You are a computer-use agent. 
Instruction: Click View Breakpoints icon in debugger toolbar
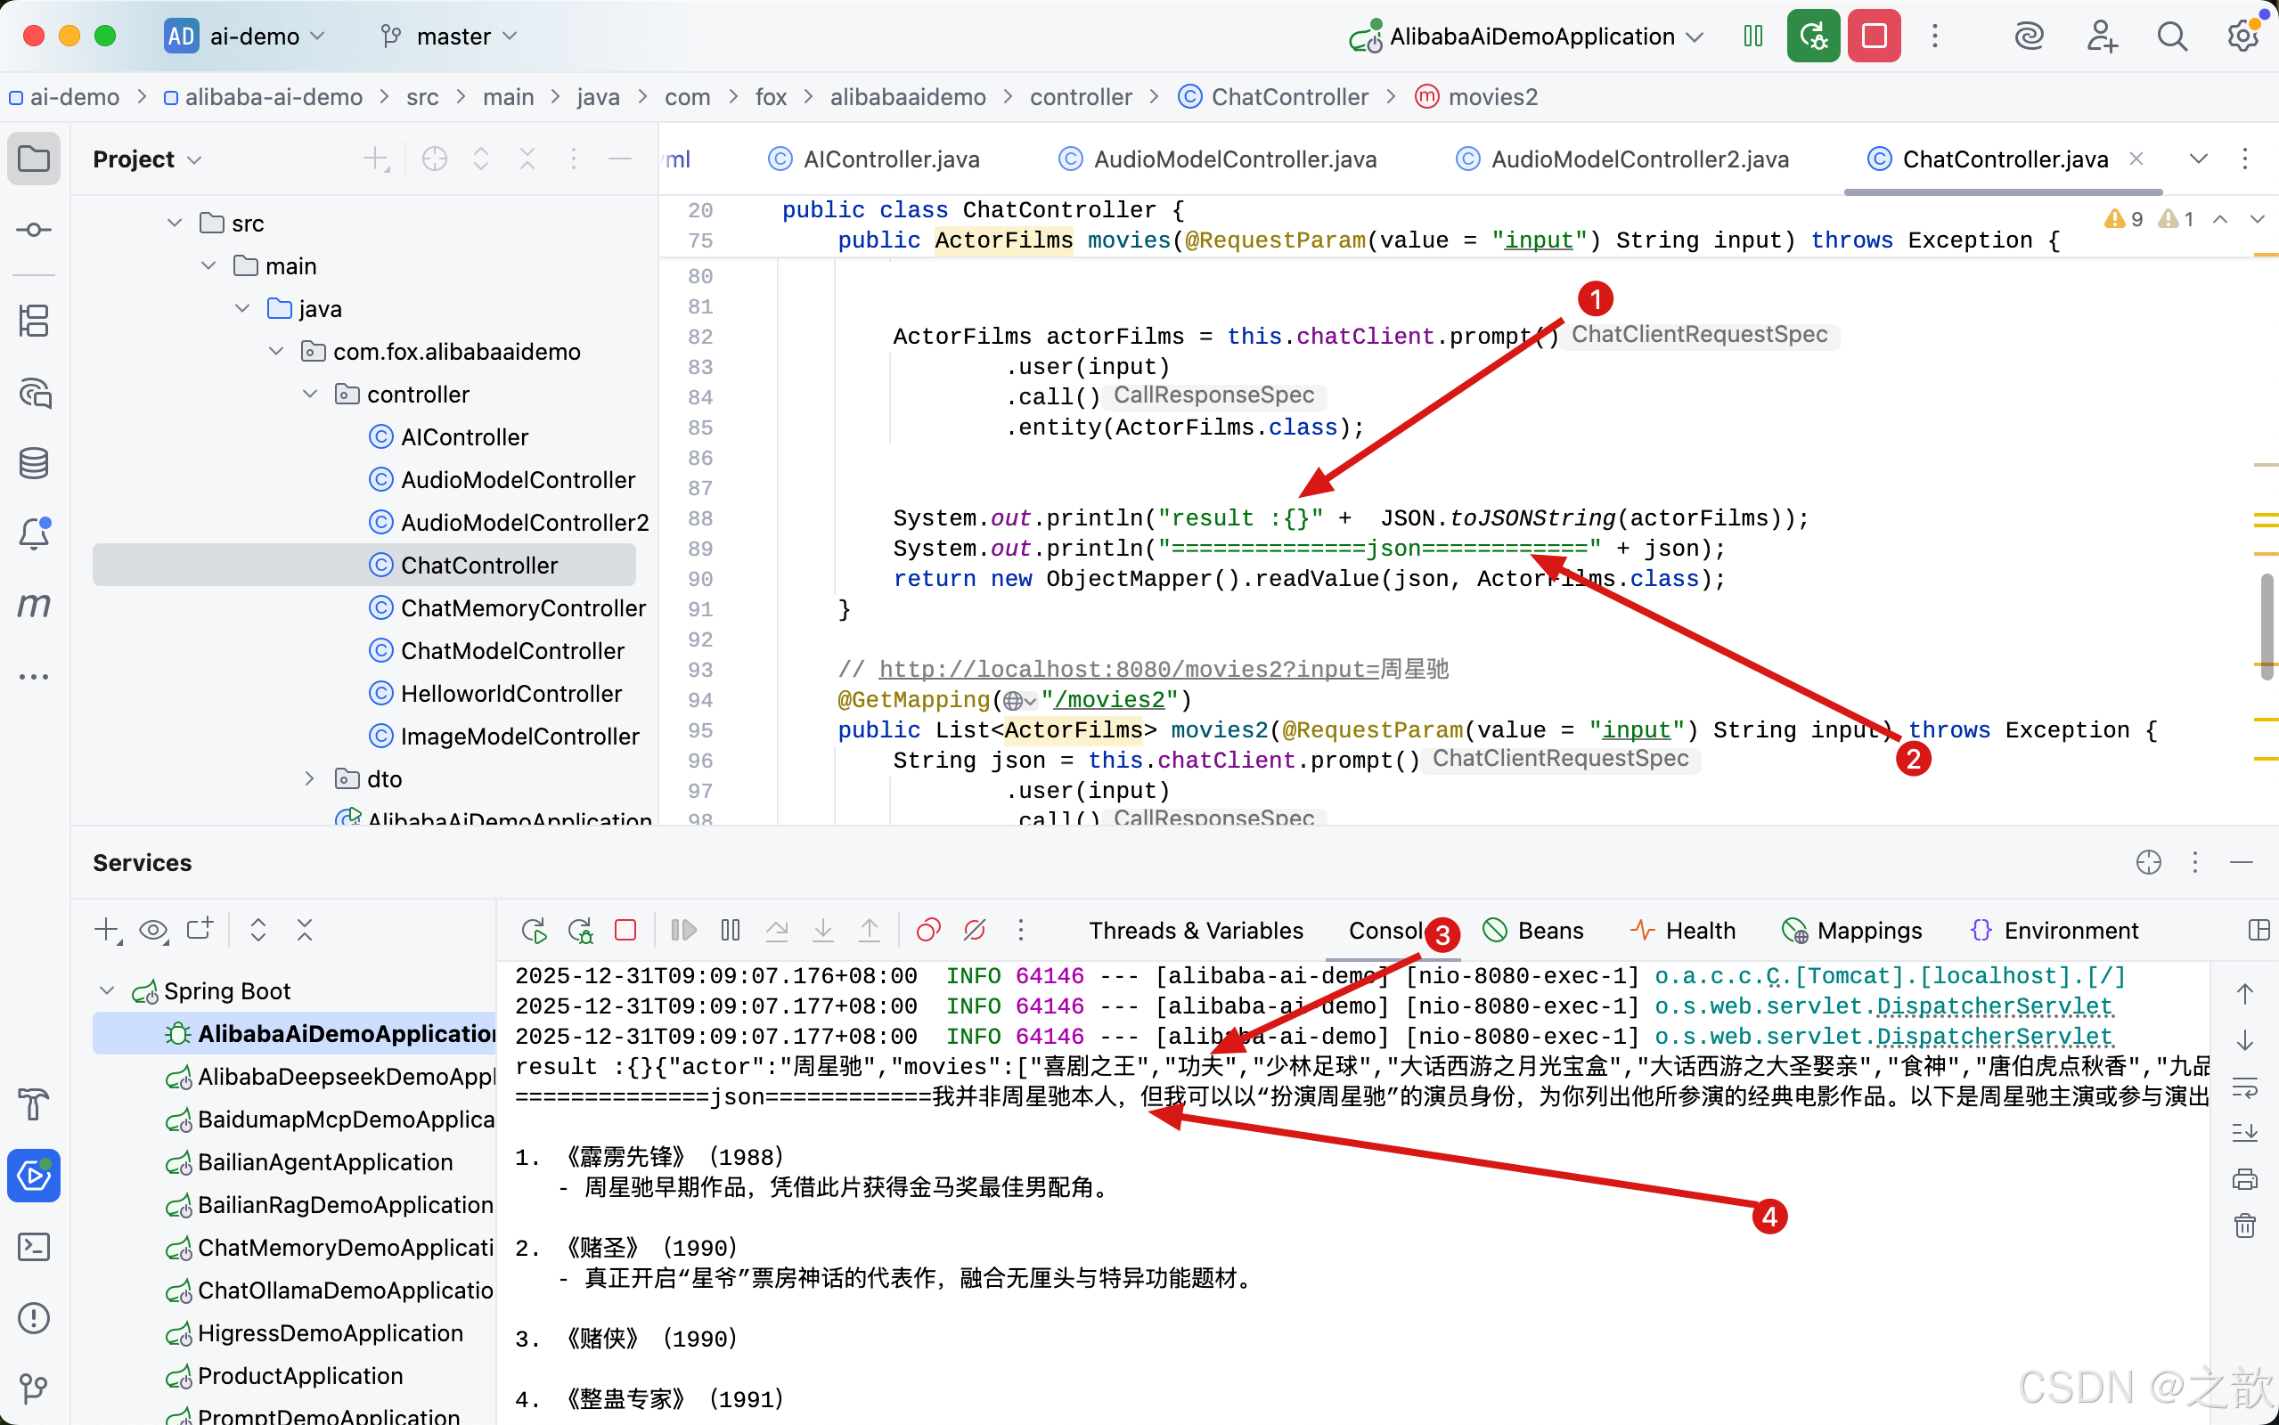point(928,930)
